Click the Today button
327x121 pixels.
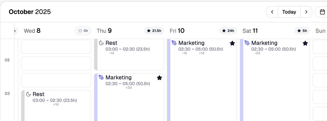[289, 12]
